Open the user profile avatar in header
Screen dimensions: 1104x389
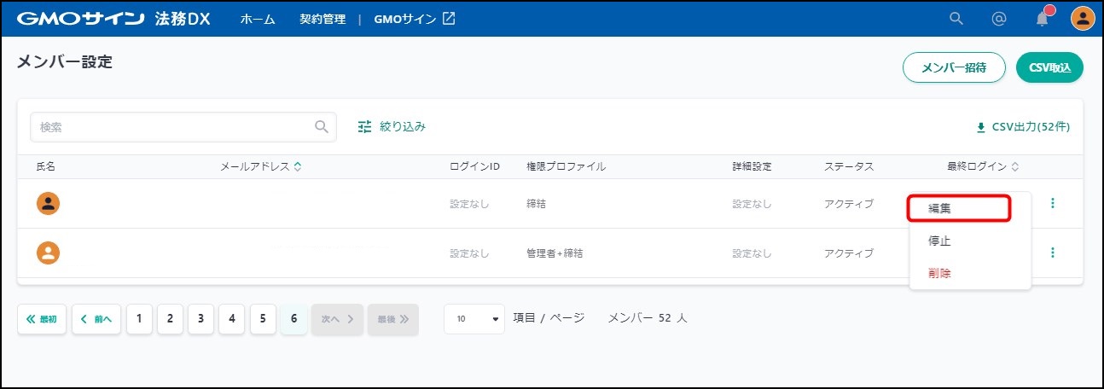coord(1082,19)
